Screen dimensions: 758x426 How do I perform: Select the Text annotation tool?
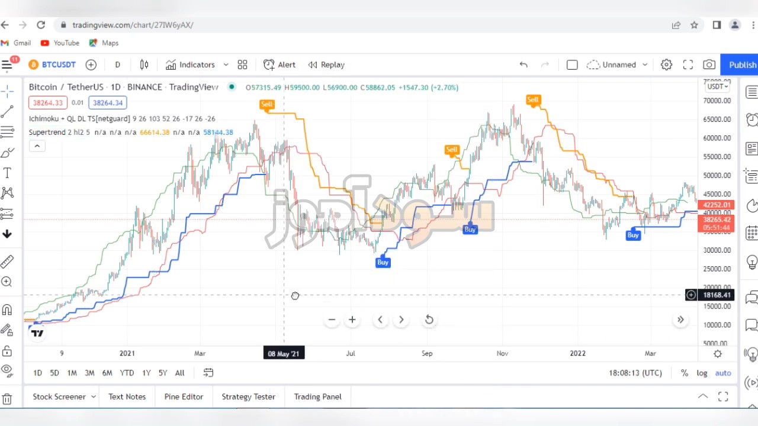pyautogui.click(x=7, y=173)
